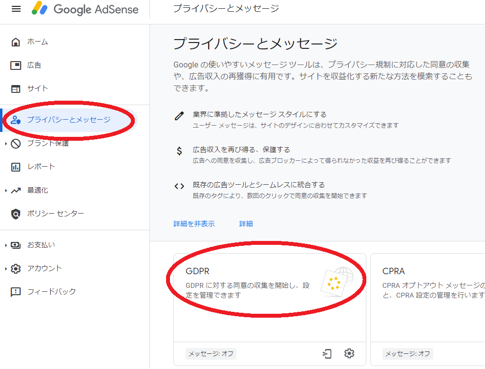
Task: Expand the 最適化 menu arrow
Action: (x=6, y=191)
